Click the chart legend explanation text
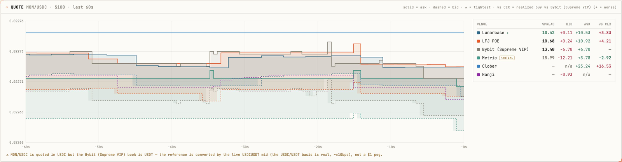 click(x=510, y=7)
